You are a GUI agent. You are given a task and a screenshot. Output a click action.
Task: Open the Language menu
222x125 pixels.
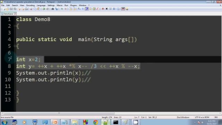coord(41,6)
